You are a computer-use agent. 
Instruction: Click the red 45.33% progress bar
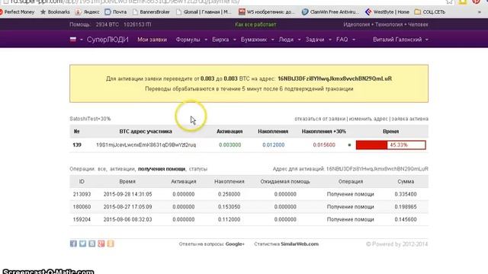[x=391, y=145]
